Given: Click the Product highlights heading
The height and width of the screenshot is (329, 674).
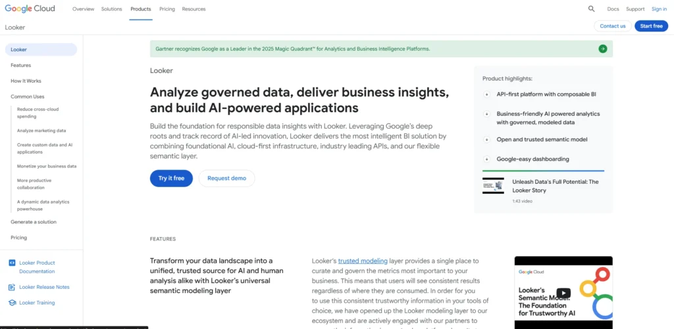Looking at the screenshot, I should (x=507, y=79).
